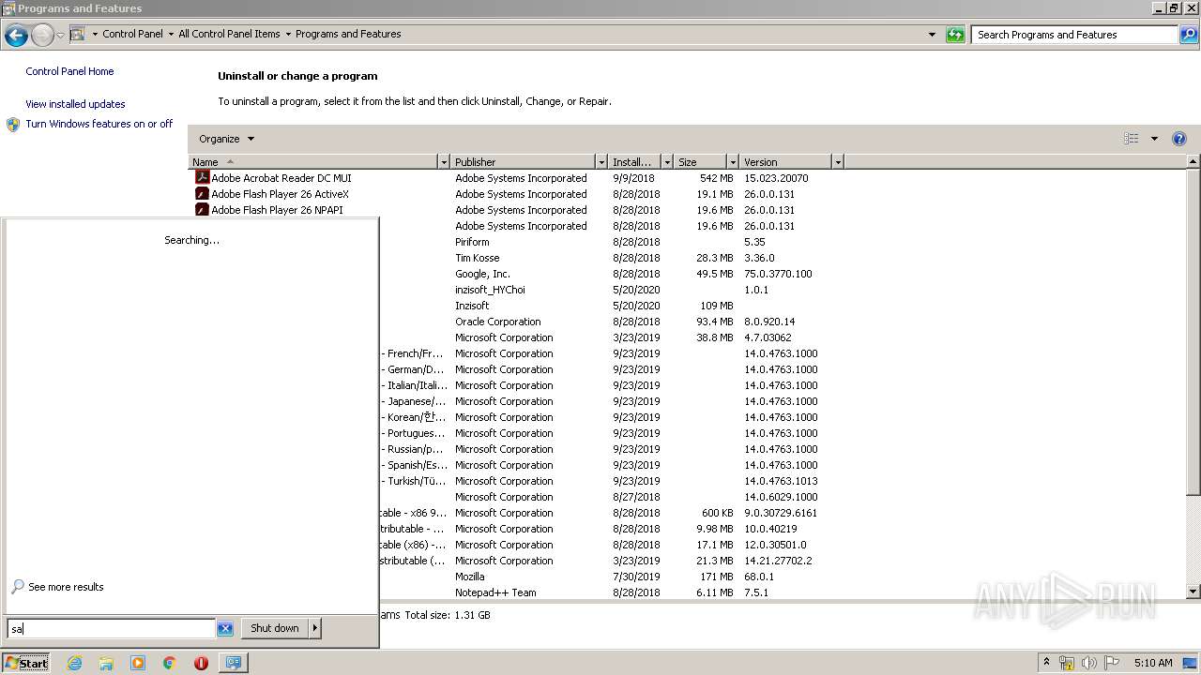Click Mozilla publisher row
This screenshot has height=675, width=1201.
pyautogui.click(x=469, y=577)
